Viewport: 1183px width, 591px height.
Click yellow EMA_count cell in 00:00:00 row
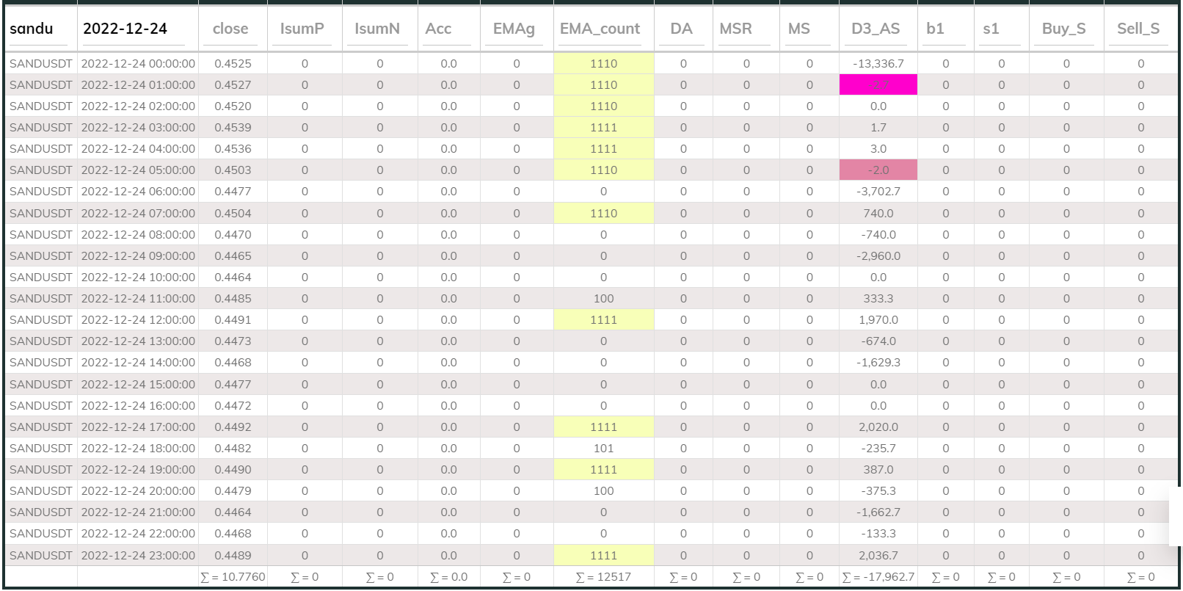click(x=603, y=64)
